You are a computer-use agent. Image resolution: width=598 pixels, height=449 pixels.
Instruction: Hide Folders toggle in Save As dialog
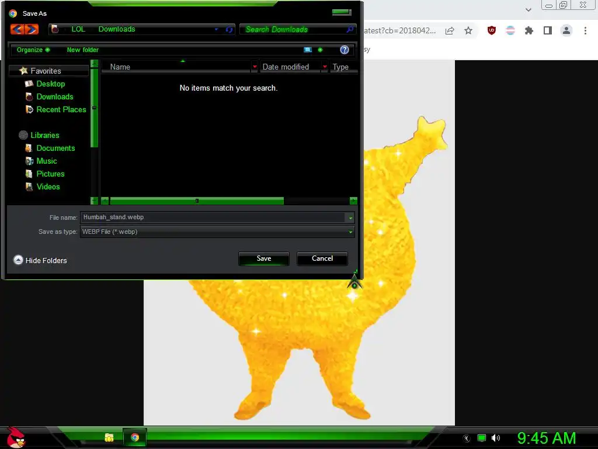click(40, 260)
